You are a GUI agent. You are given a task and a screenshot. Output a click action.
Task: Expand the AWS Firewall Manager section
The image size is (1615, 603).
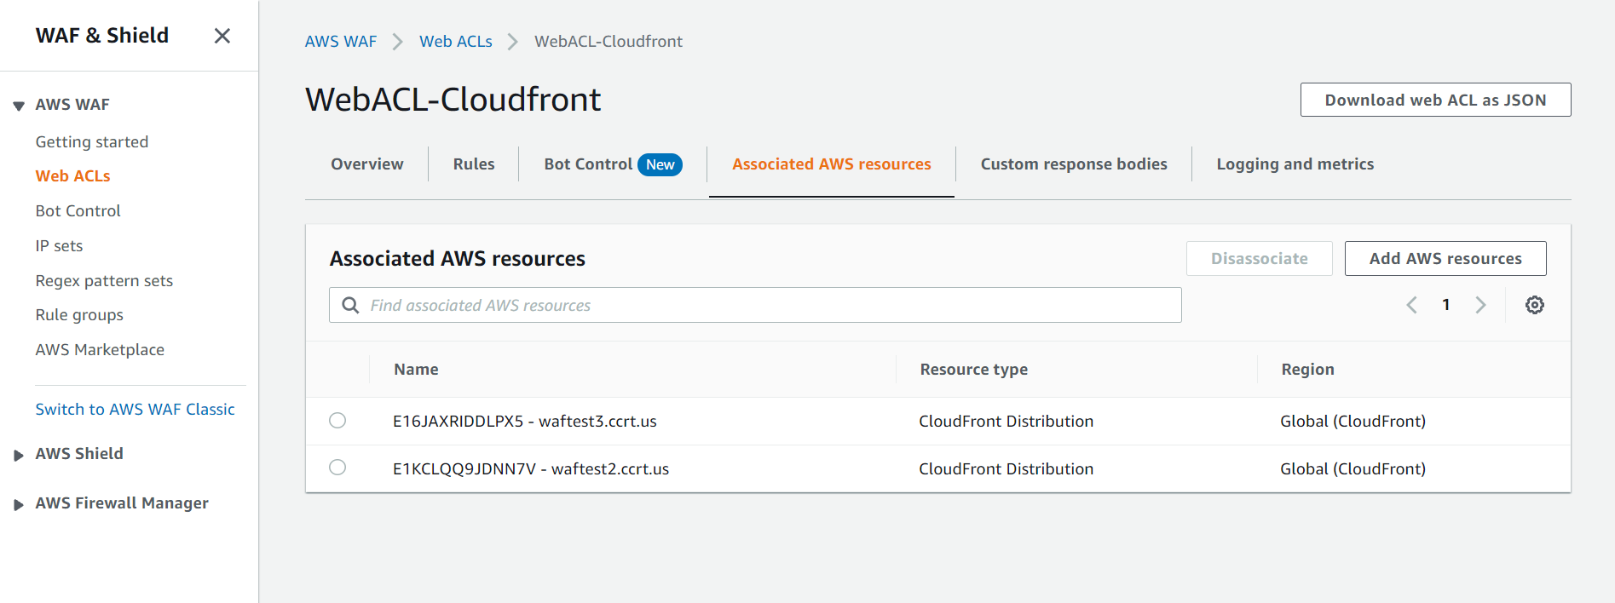coord(19,504)
